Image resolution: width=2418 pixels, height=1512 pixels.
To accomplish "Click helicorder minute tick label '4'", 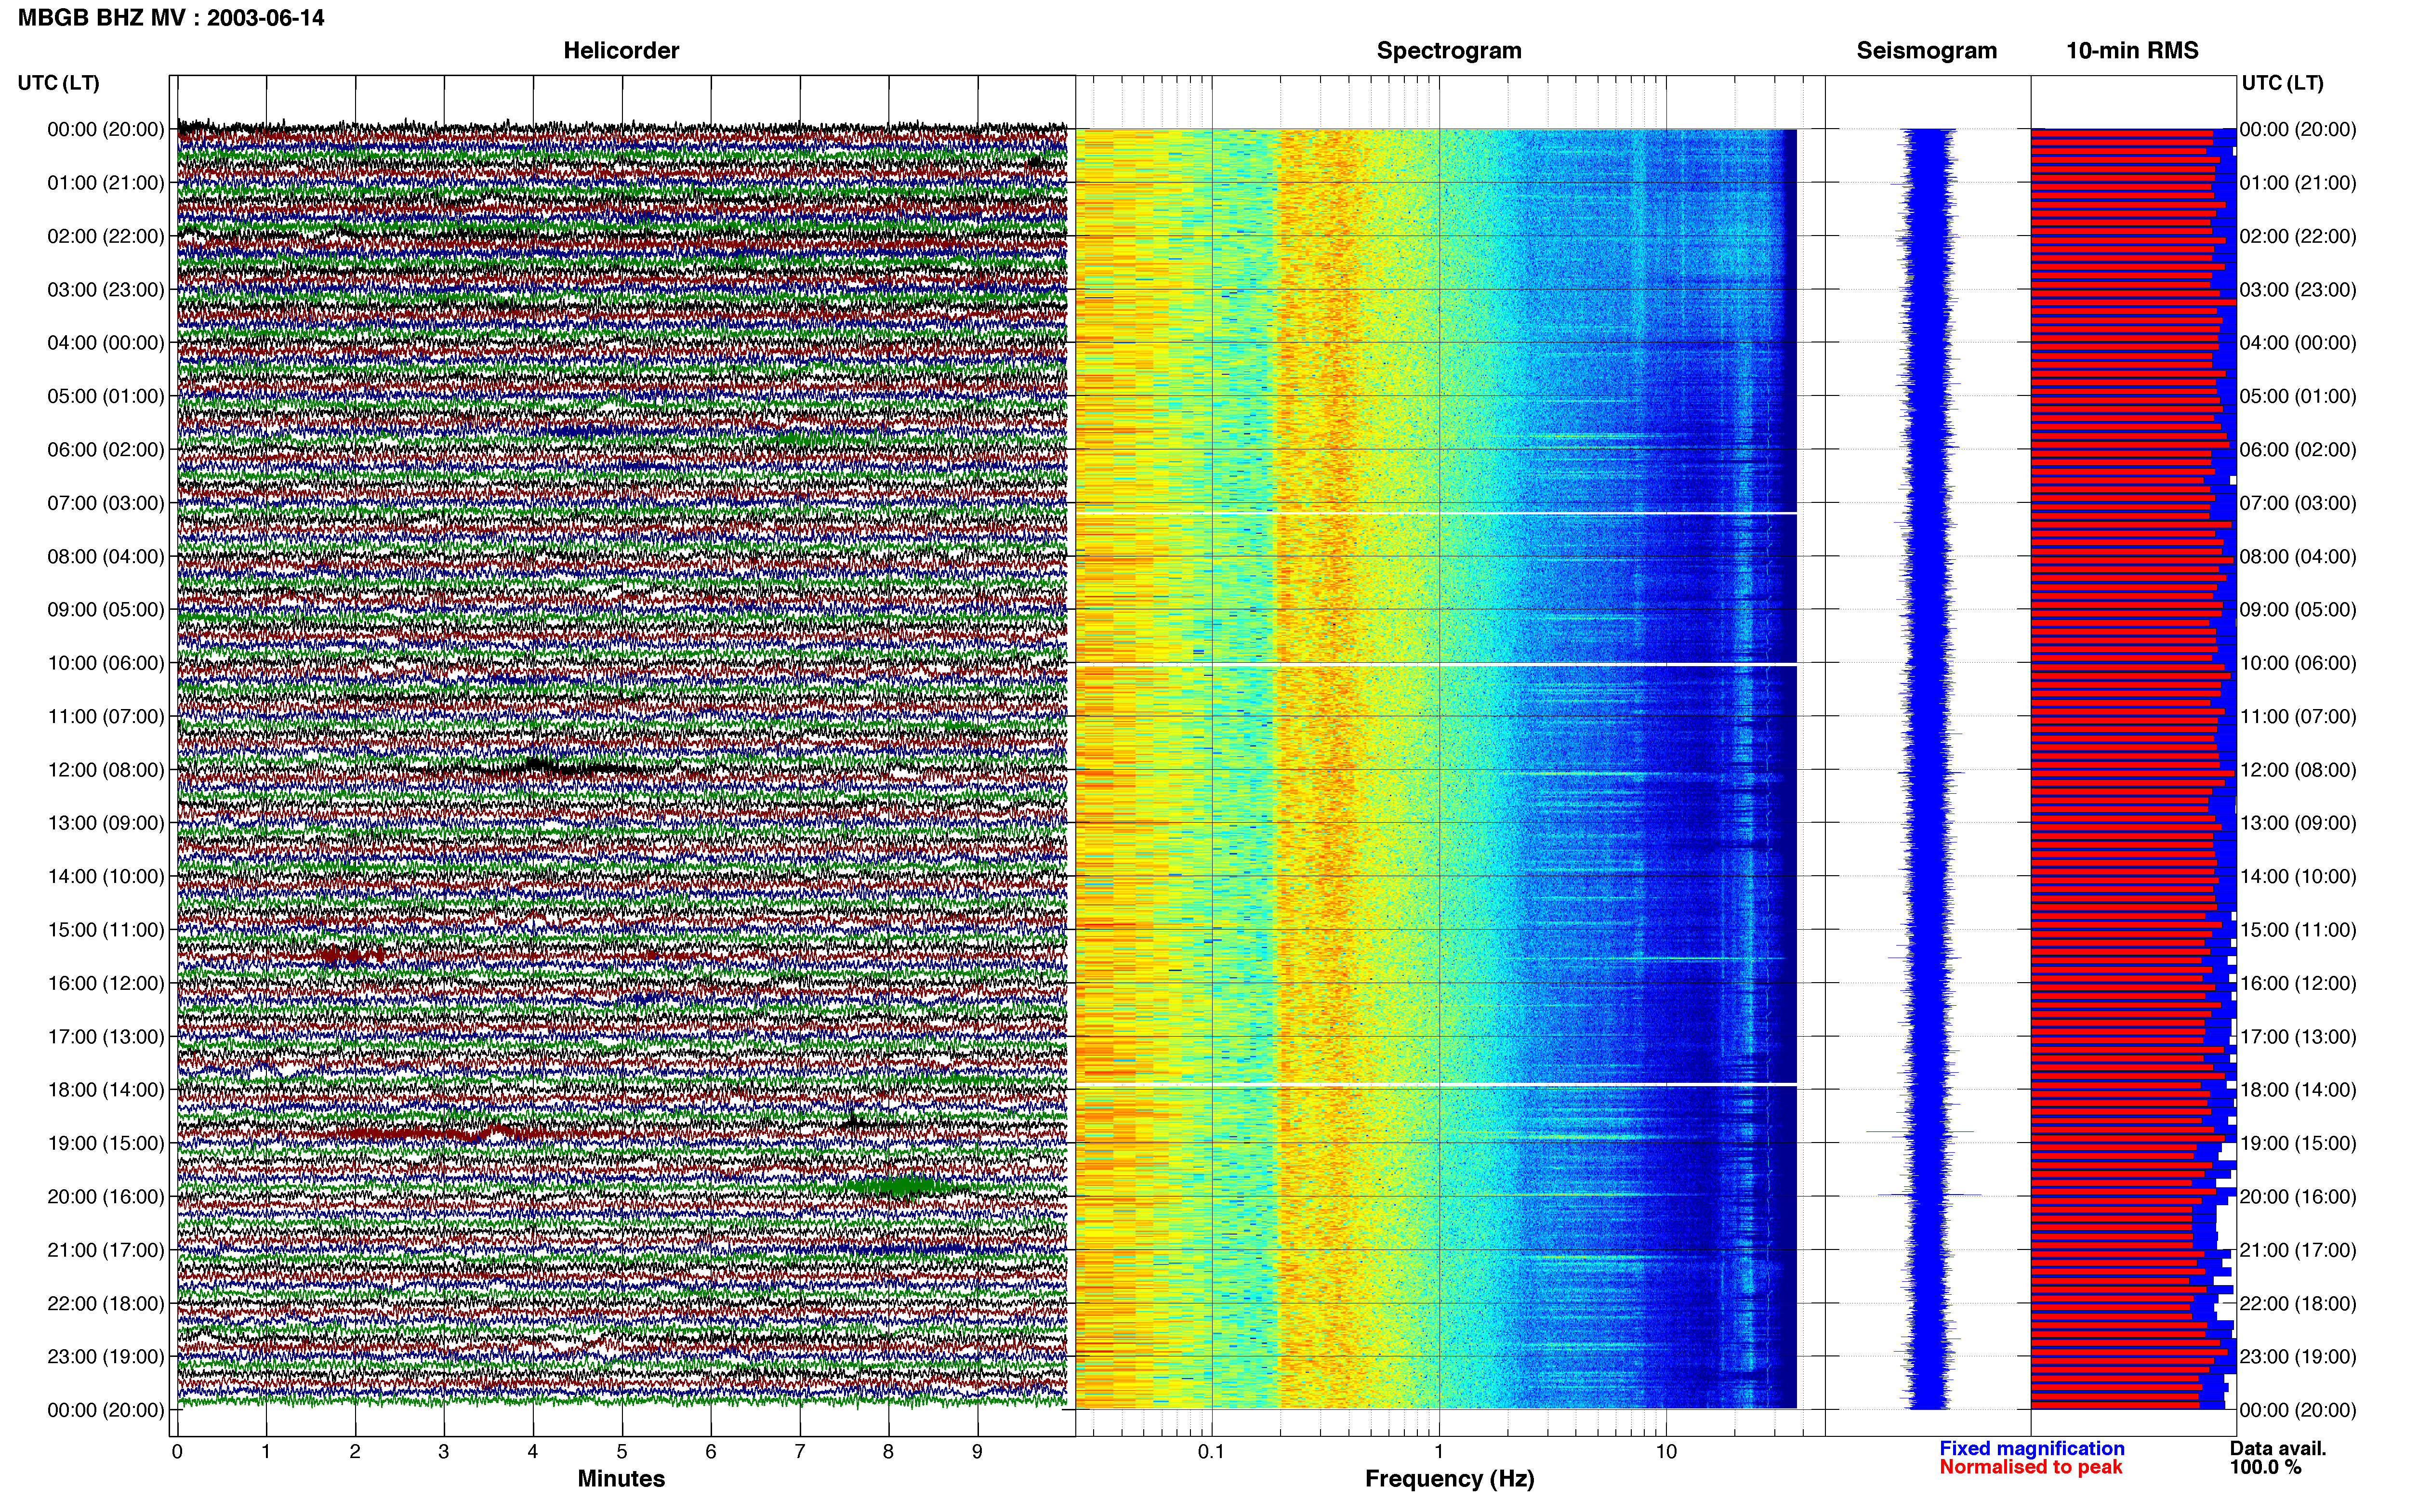I will tap(533, 1452).
